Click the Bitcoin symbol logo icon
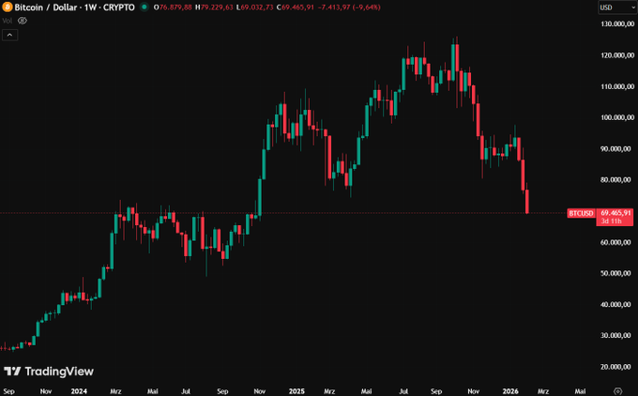 pyautogui.click(x=8, y=8)
